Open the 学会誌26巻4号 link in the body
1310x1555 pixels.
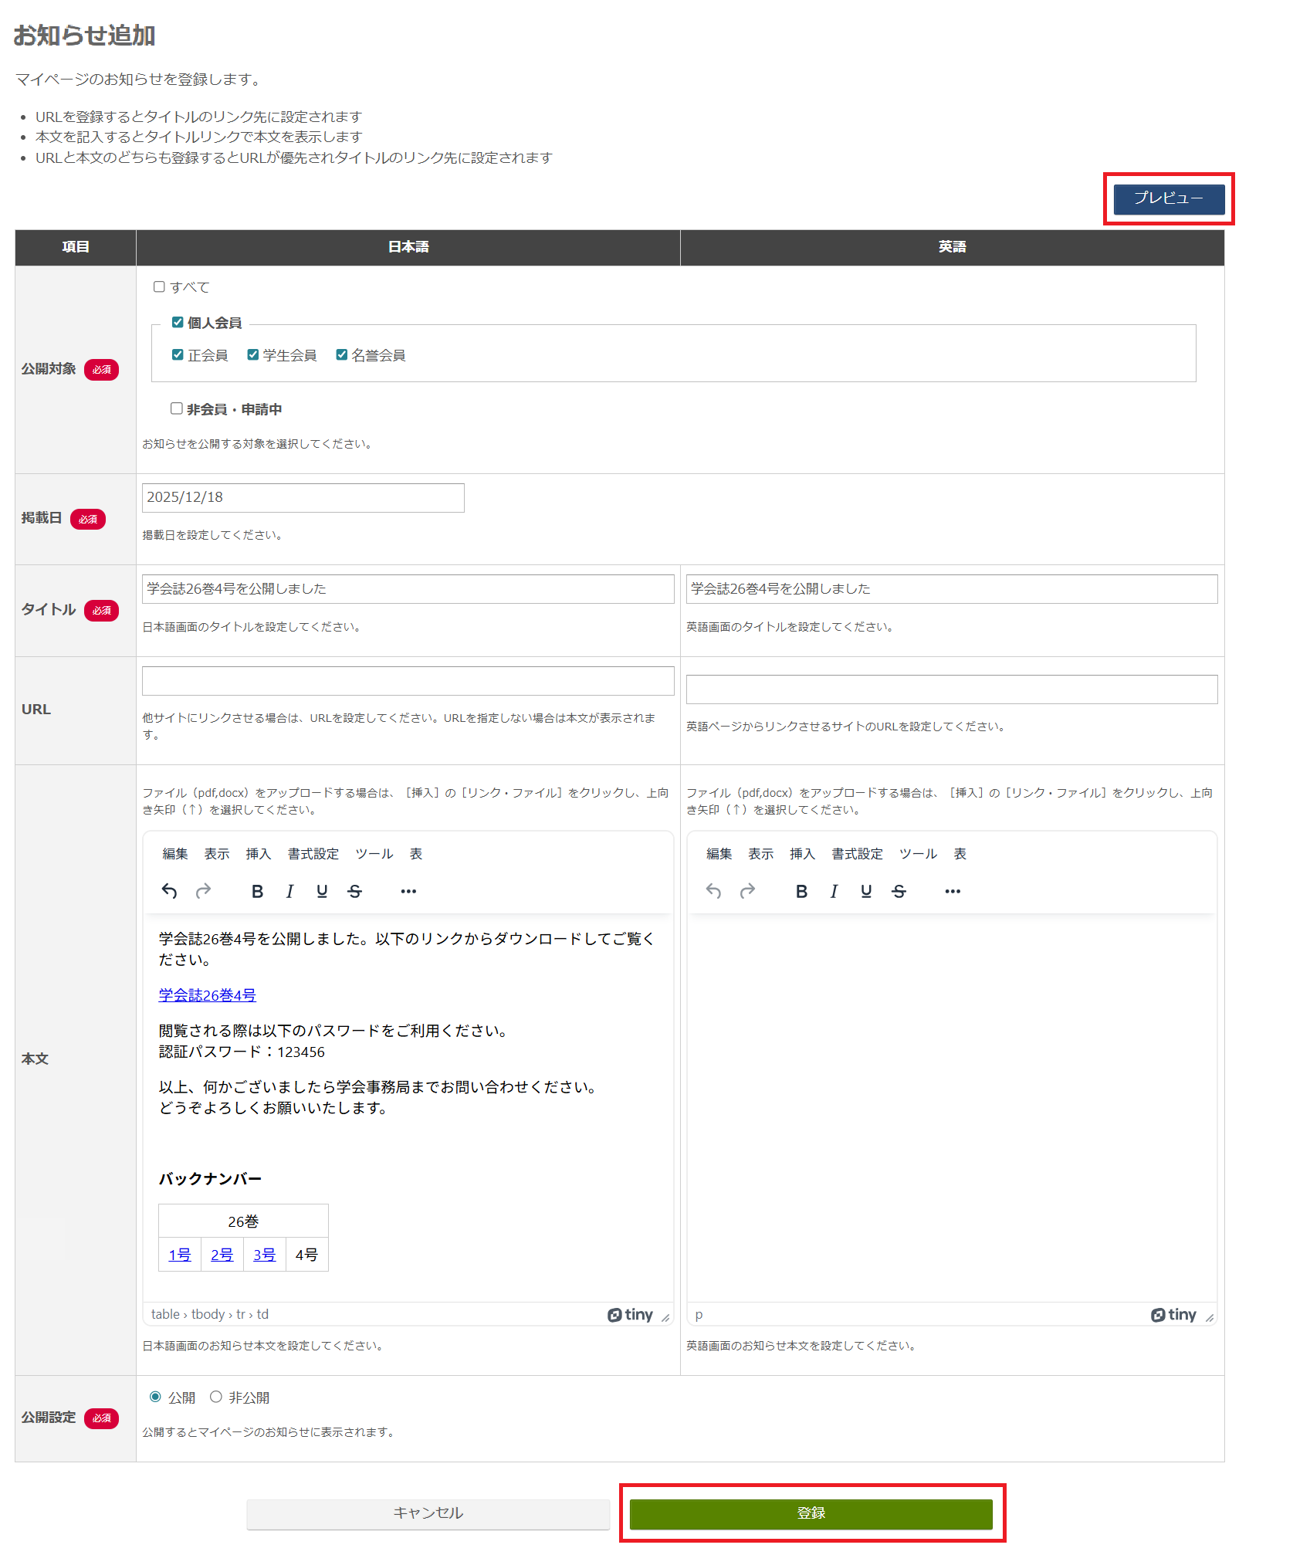coord(206,995)
